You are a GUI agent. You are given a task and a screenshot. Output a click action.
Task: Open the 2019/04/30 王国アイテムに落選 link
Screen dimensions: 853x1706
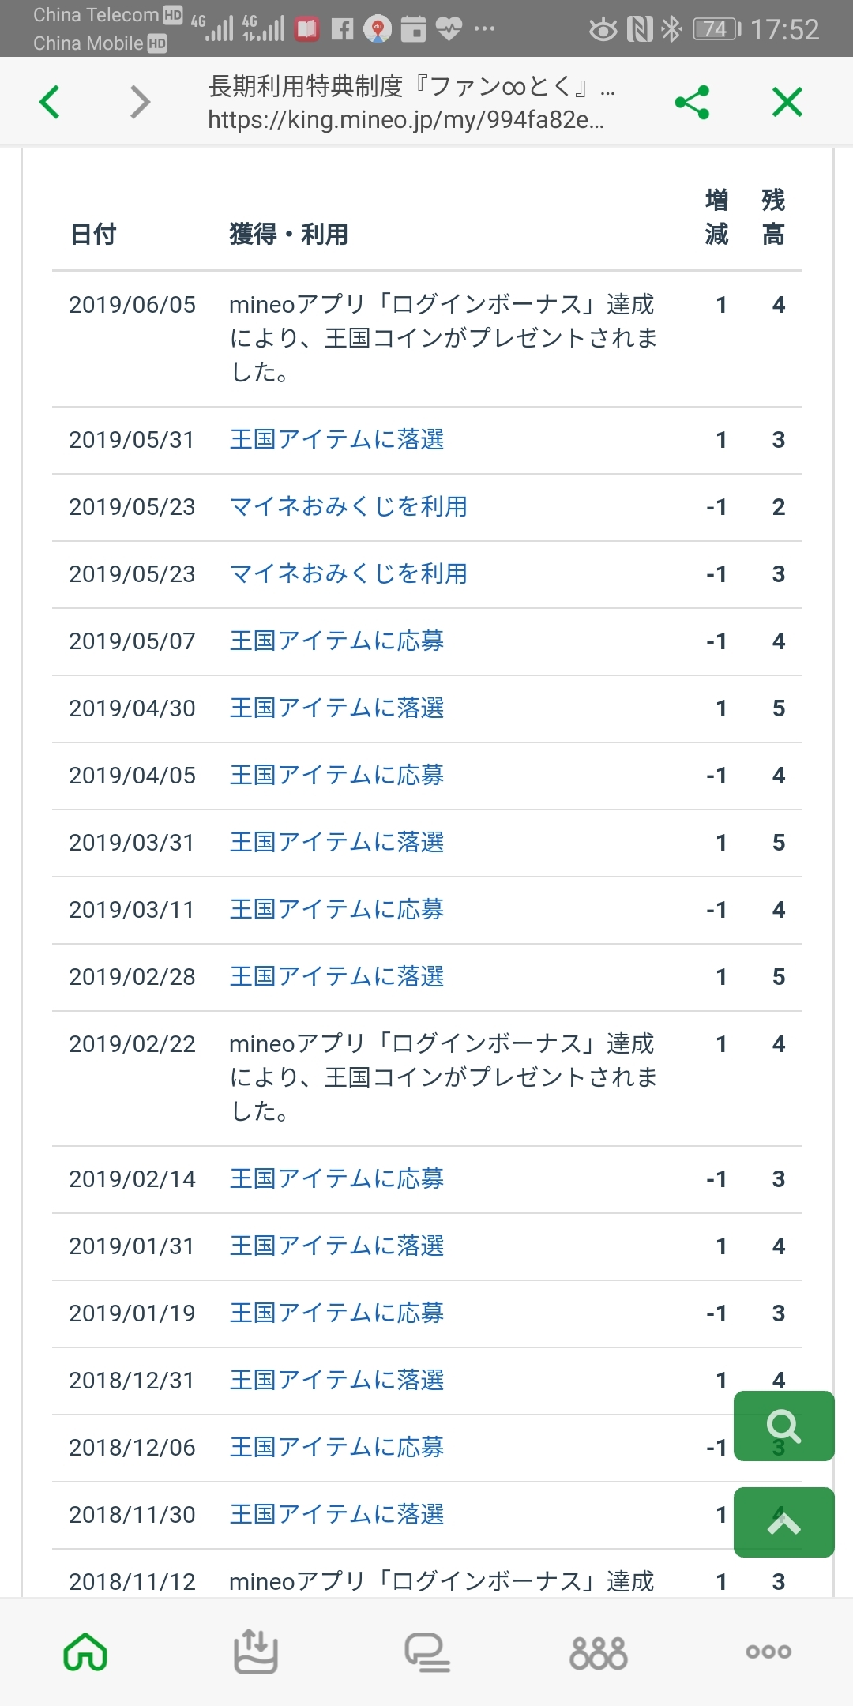pos(336,708)
